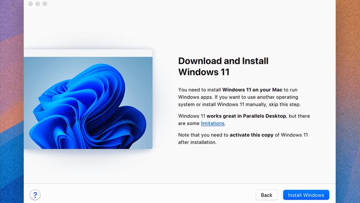Click the 'Download and Install Windows 11' heading
Viewport: 360px width, 203px height.
(223, 66)
